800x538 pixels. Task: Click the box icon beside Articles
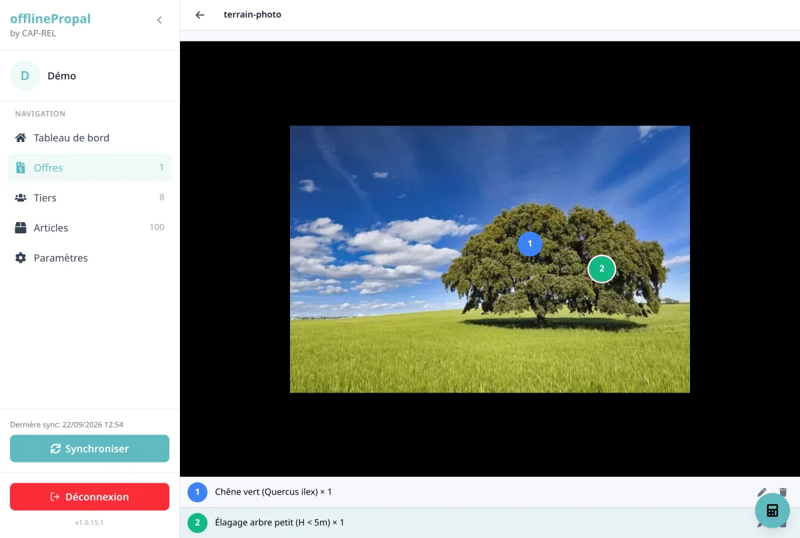(21, 228)
